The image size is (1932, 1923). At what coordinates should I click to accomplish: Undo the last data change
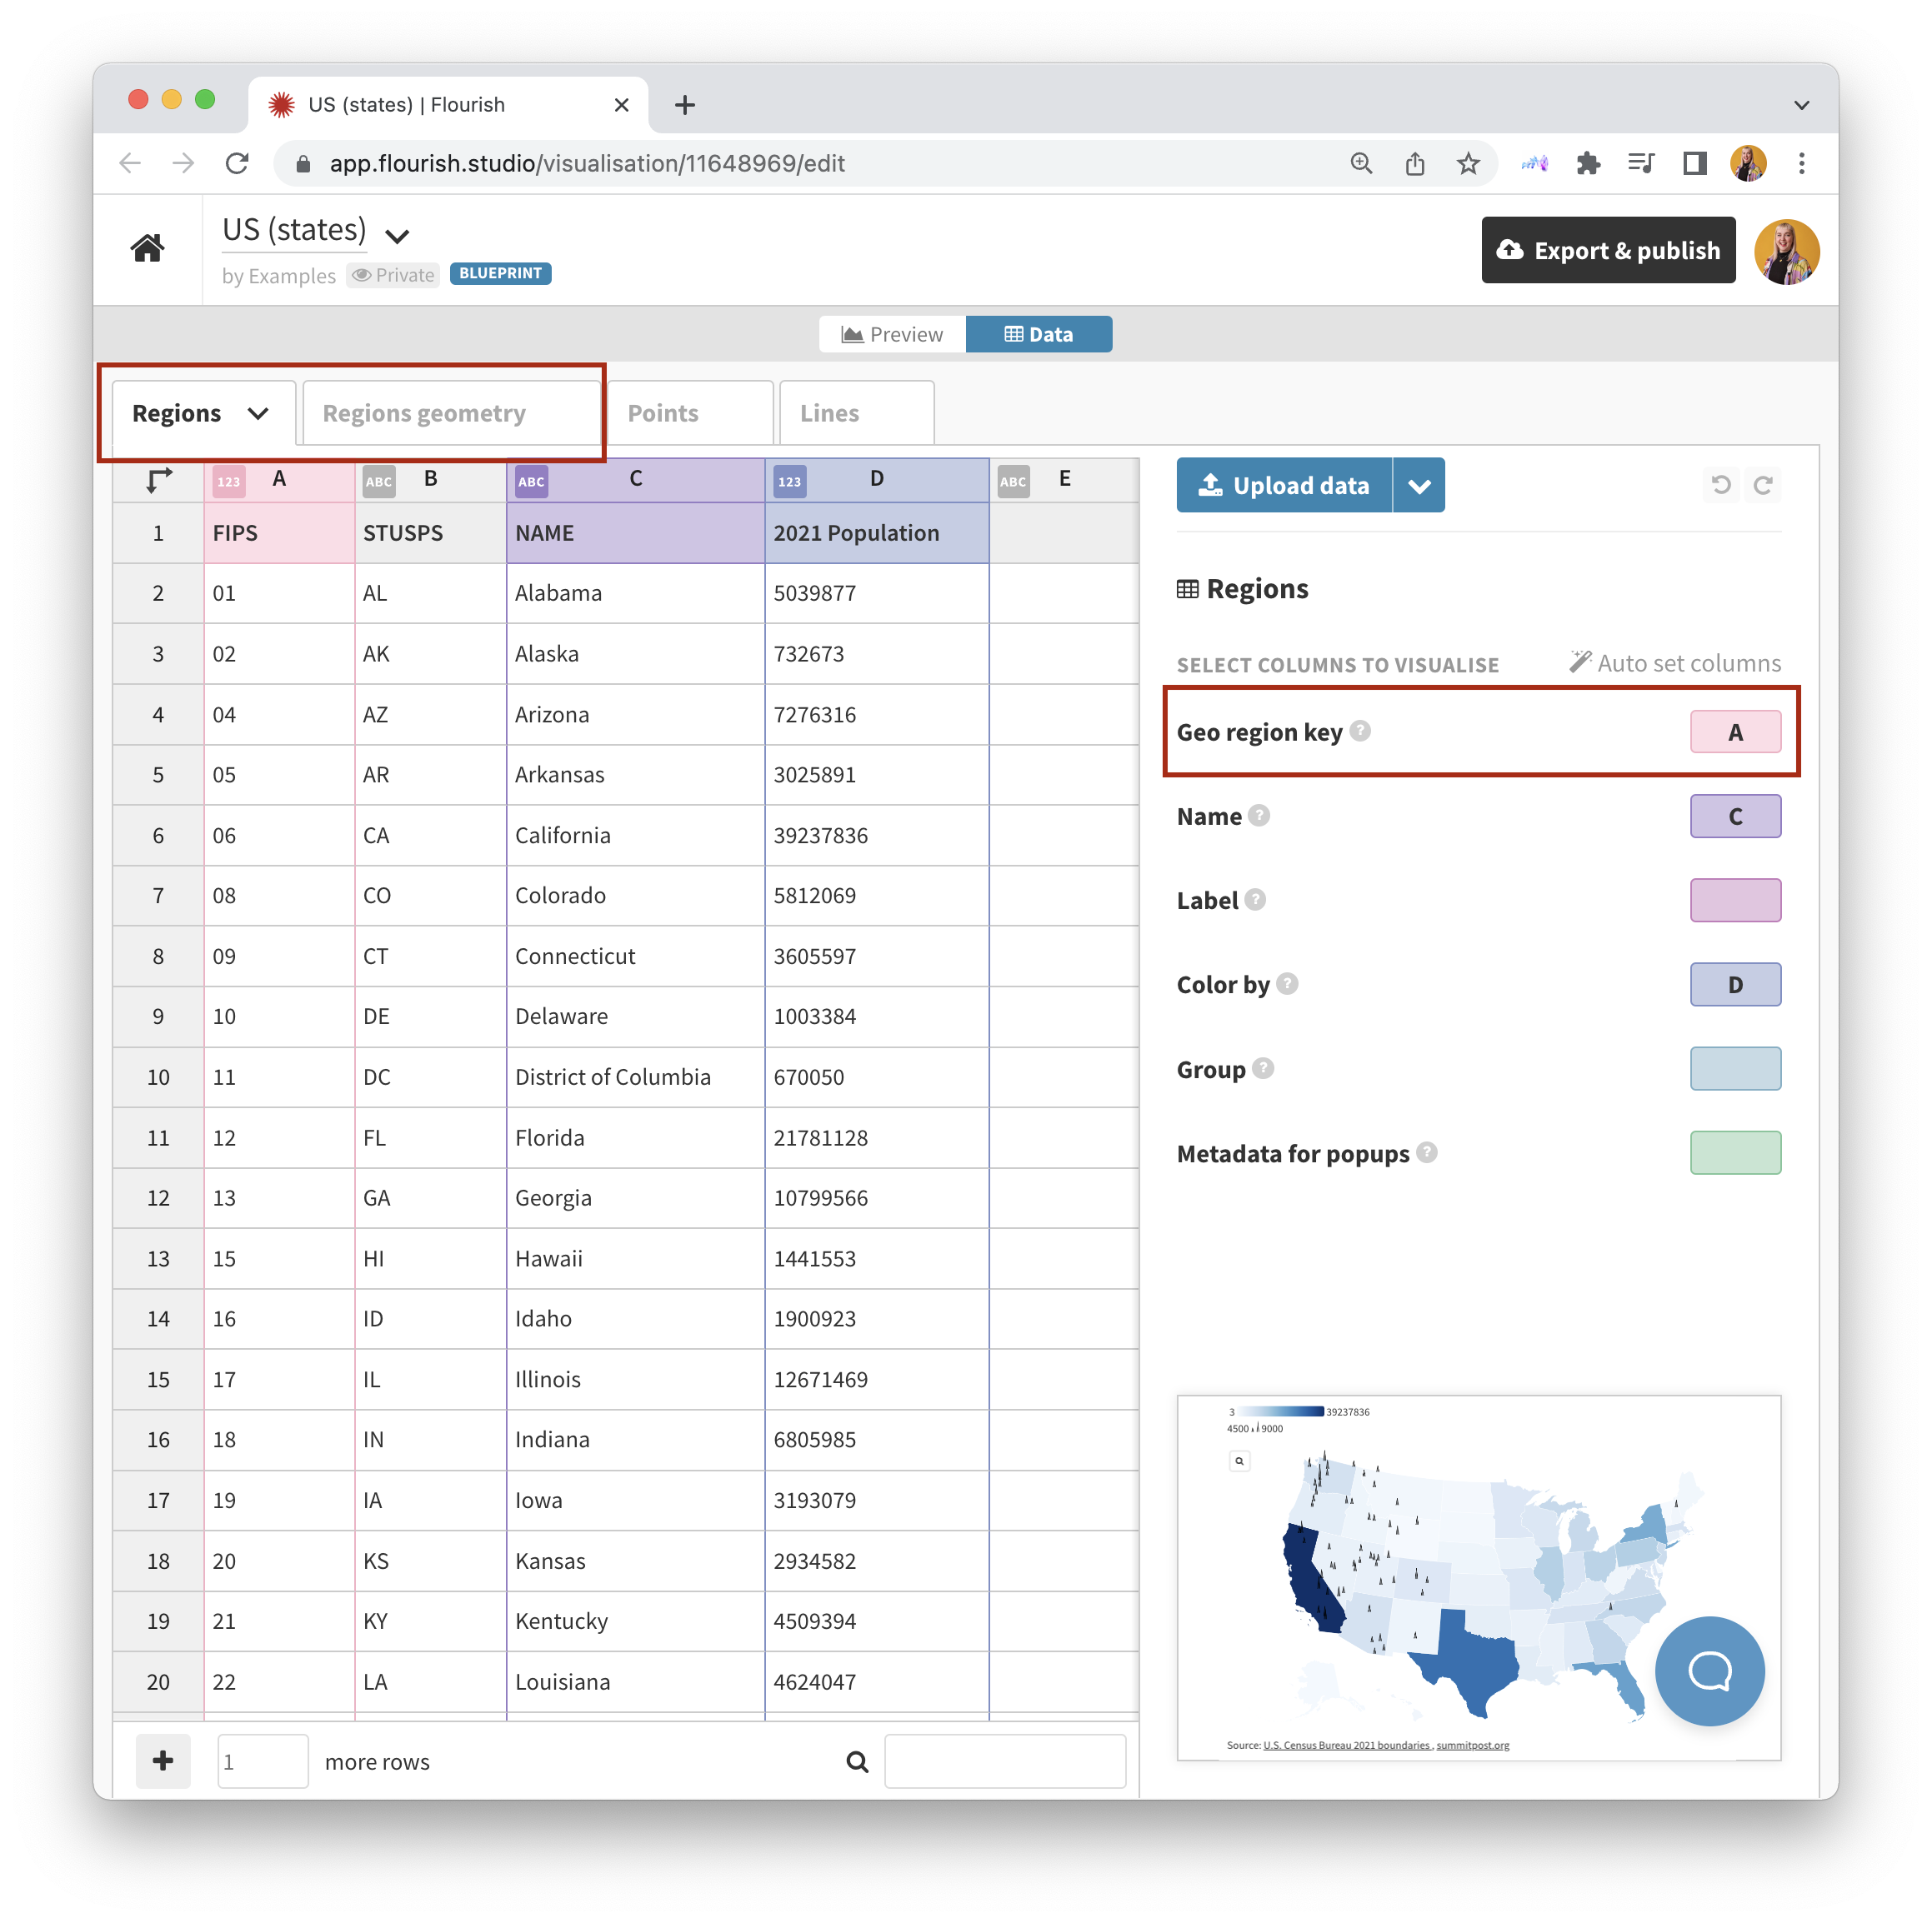pos(1721,485)
